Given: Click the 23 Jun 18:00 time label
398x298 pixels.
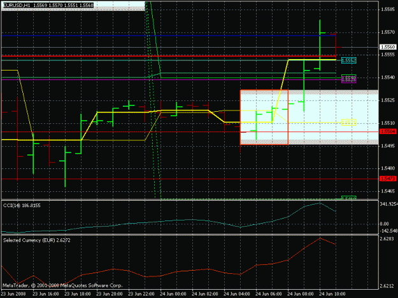Looking at the screenshot, I should (x=78, y=294).
